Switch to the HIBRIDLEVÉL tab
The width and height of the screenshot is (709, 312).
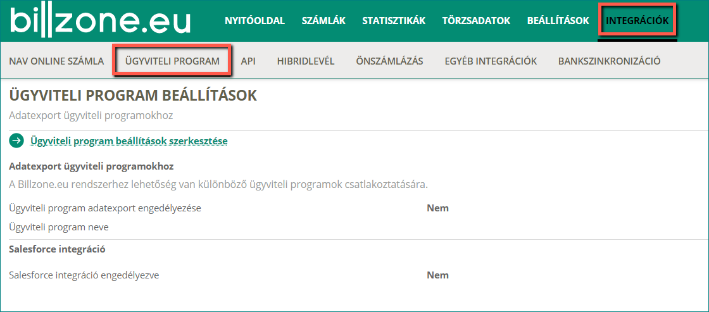point(306,61)
